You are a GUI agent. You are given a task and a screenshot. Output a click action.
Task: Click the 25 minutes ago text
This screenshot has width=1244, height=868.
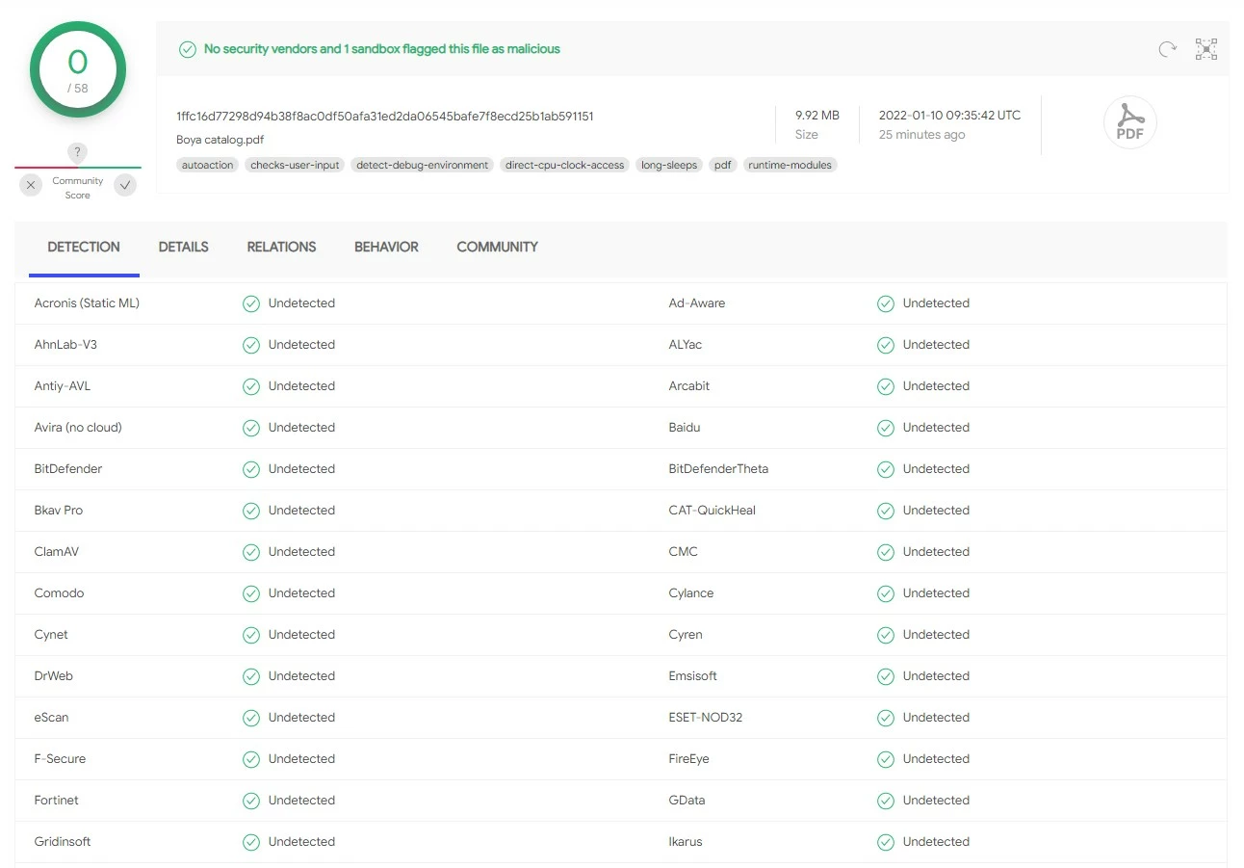coord(921,135)
